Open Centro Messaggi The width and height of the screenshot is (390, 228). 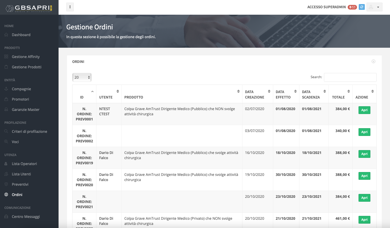pos(26,216)
